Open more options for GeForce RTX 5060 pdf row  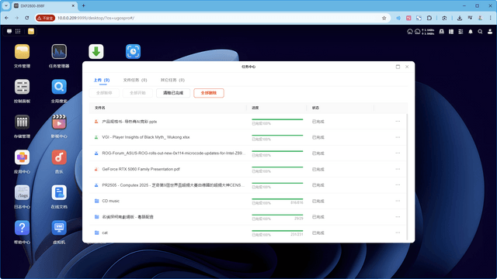pyautogui.click(x=398, y=169)
